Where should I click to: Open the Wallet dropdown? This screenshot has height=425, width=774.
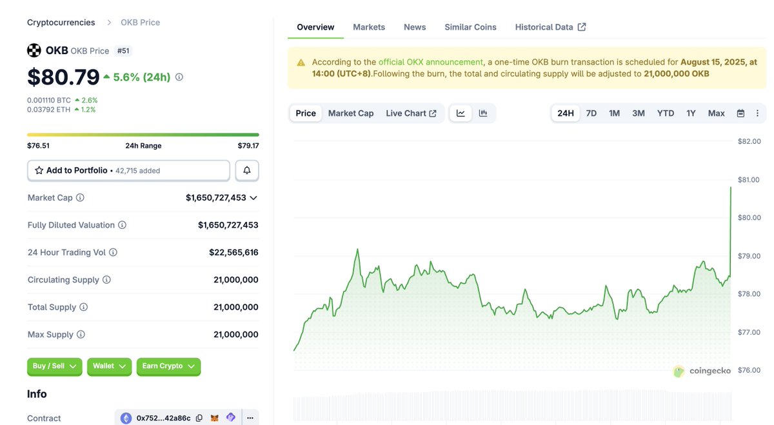(110, 366)
